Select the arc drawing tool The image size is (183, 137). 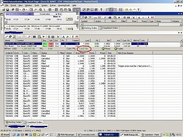135,10
